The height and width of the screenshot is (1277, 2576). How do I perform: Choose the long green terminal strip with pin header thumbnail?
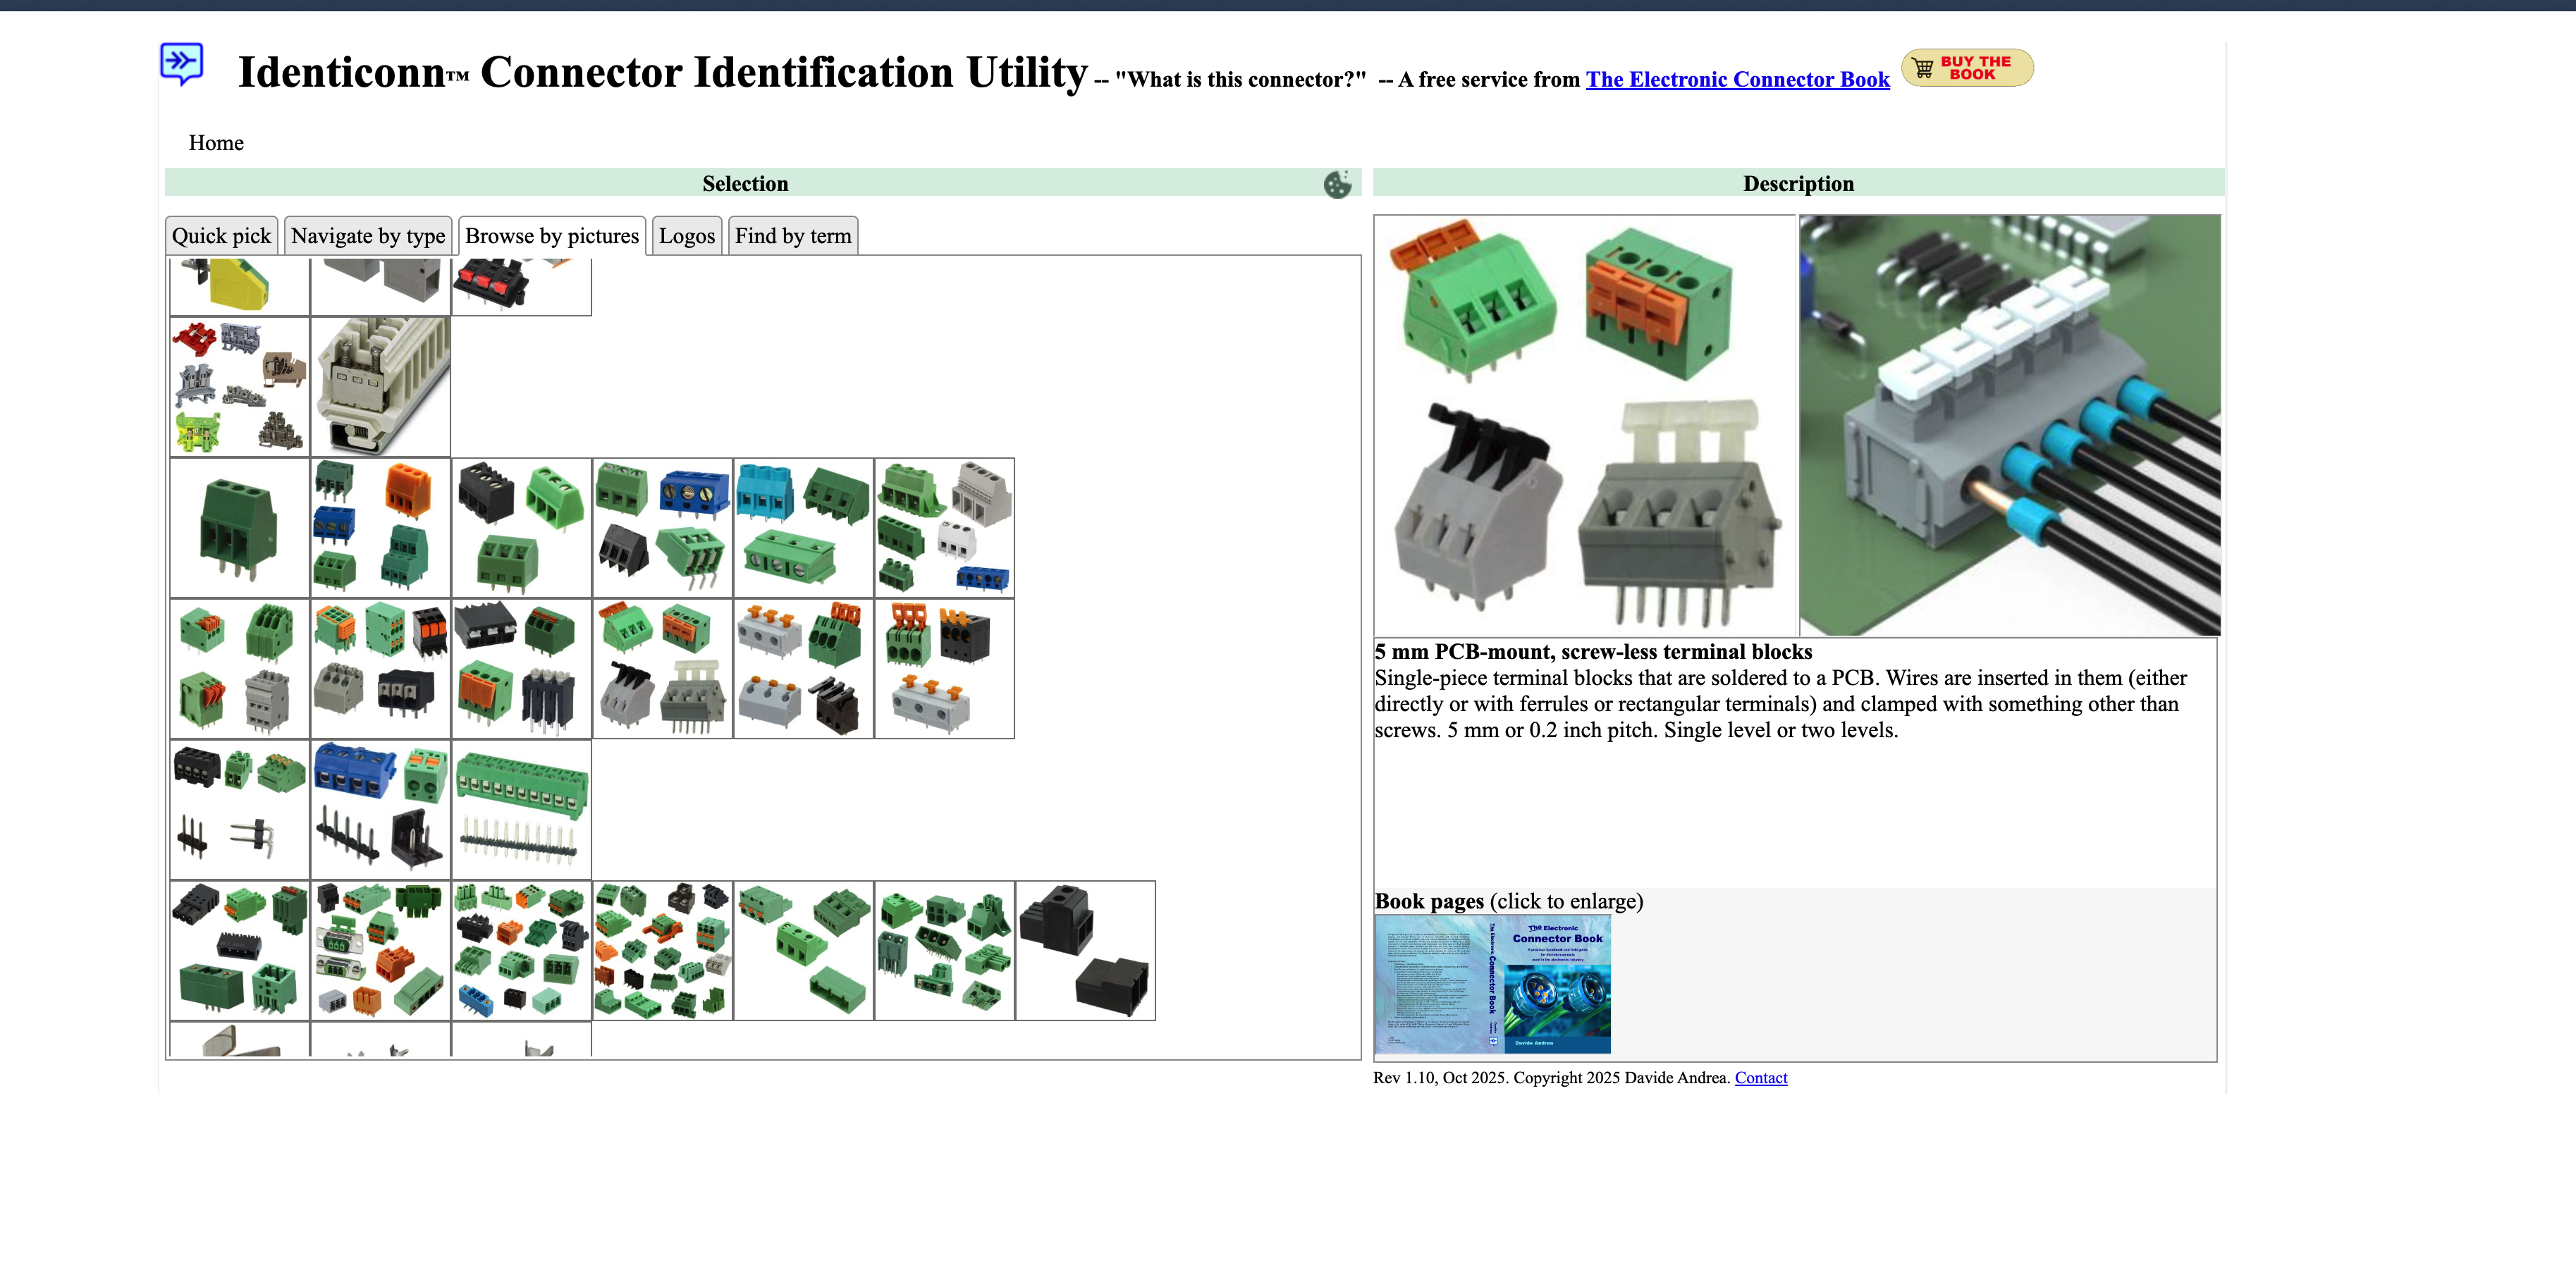(x=522, y=809)
